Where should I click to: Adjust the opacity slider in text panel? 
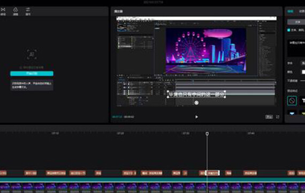[x=303, y=81]
